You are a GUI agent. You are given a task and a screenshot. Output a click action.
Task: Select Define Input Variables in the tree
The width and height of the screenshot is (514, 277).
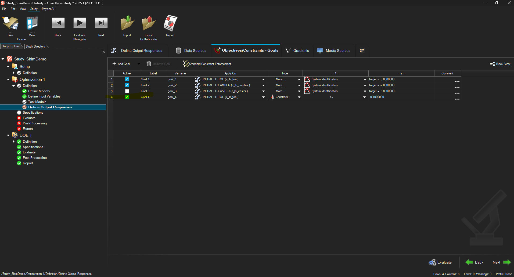[44, 96]
